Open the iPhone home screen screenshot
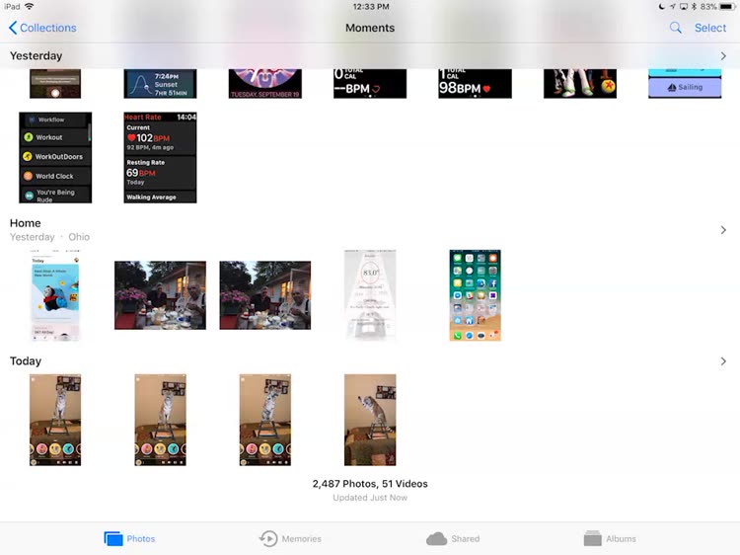Image resolution: width=740 pixels, height=555 pixels. coord(475,295)
